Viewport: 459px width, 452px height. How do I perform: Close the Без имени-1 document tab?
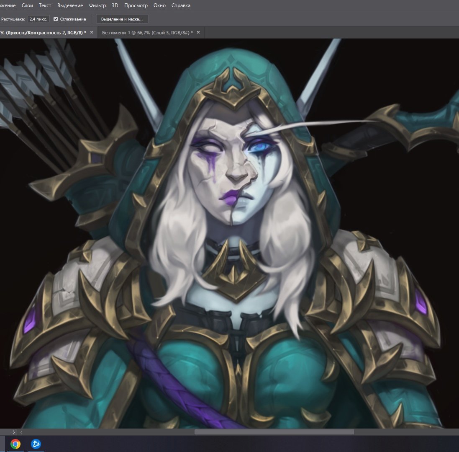pos(198,32)
